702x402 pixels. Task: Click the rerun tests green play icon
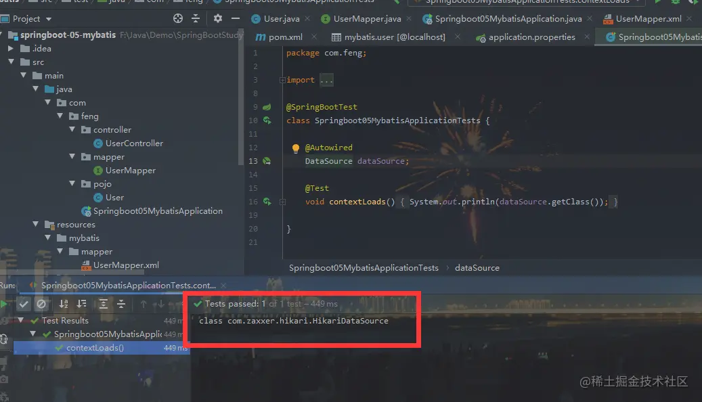(x=3, y=304)
